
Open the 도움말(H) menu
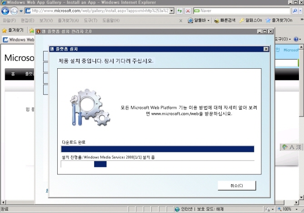(111, 20)
